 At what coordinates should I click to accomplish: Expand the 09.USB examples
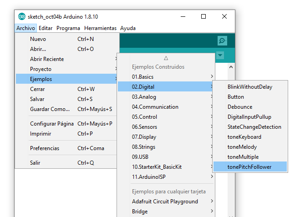(x=166, y=157)
